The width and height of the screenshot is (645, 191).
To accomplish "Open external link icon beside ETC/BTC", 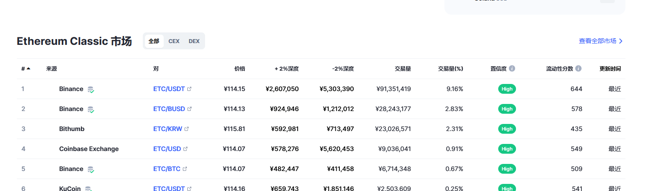I will click(185, 169).
